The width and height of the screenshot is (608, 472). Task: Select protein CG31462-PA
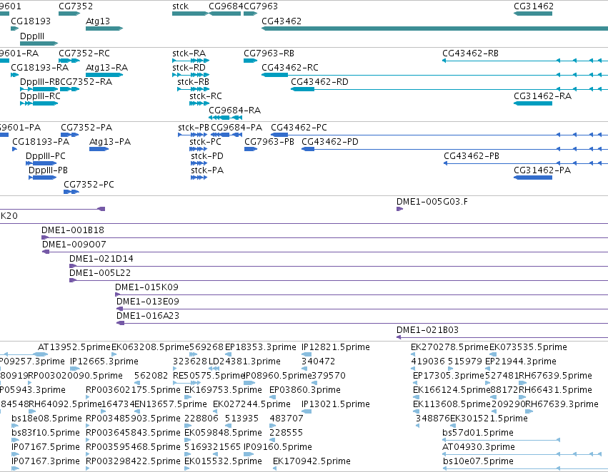point(533,178)
